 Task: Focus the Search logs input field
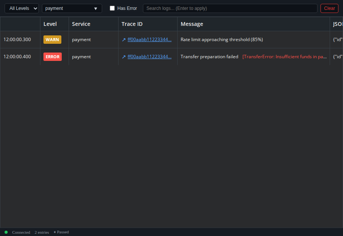[230, 8]
